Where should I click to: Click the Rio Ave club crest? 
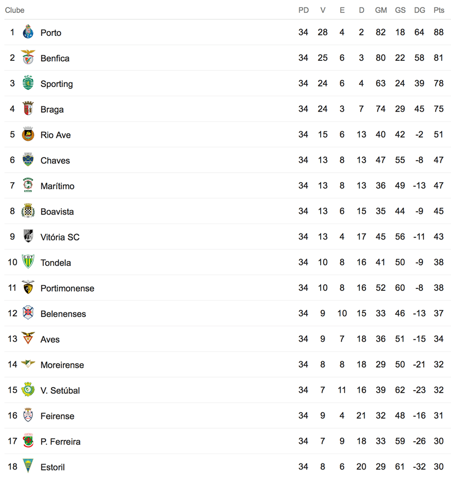pos(28,135)
